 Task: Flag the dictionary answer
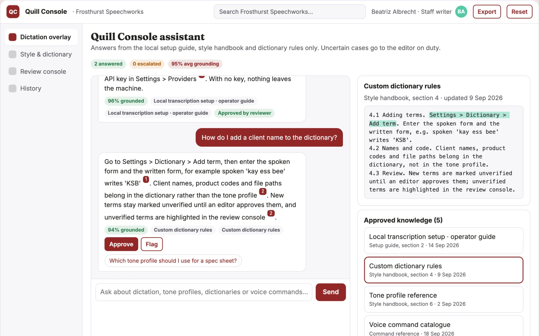(x=152, y=244)
